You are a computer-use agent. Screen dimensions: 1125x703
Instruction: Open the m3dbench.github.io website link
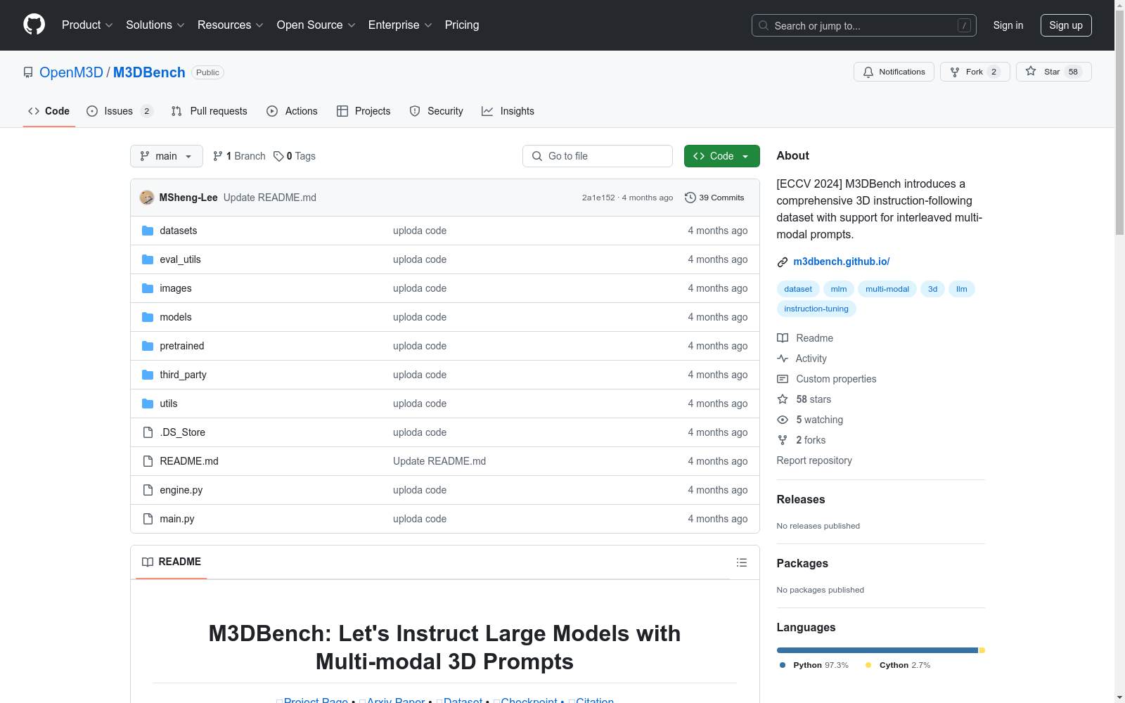(842, 262)
